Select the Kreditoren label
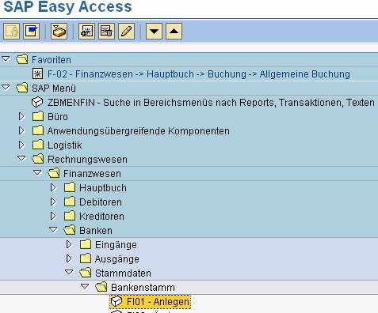The image size is (378, 313). pyautogui.click(x=101, y=216)
